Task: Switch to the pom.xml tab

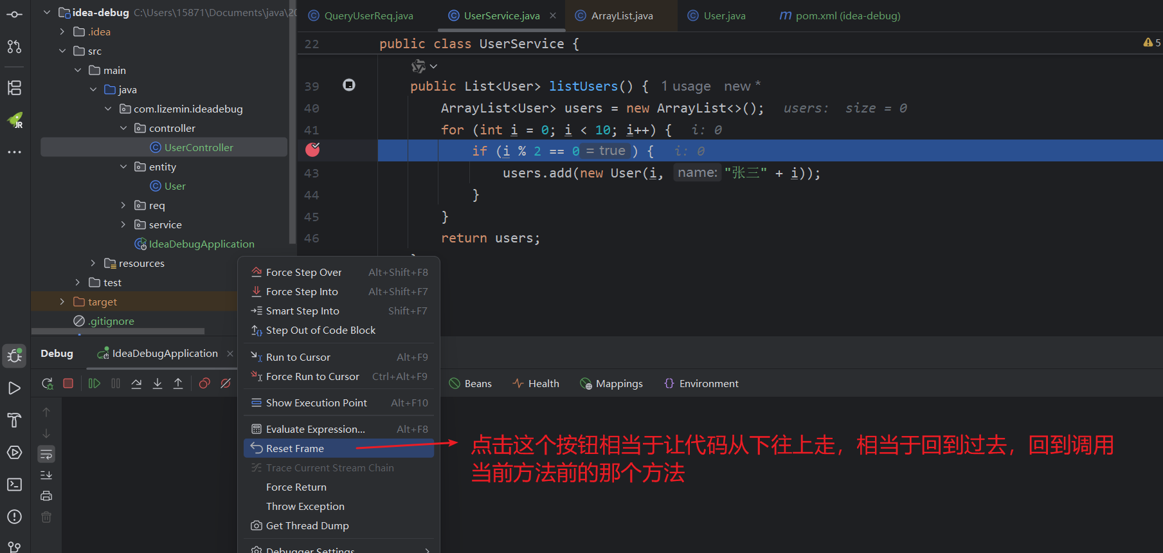Action: point(840,15)
